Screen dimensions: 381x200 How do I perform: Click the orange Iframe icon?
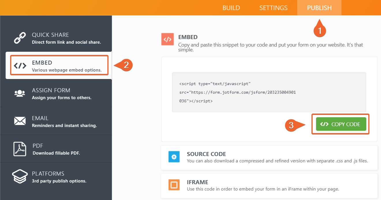coord(173,185)
